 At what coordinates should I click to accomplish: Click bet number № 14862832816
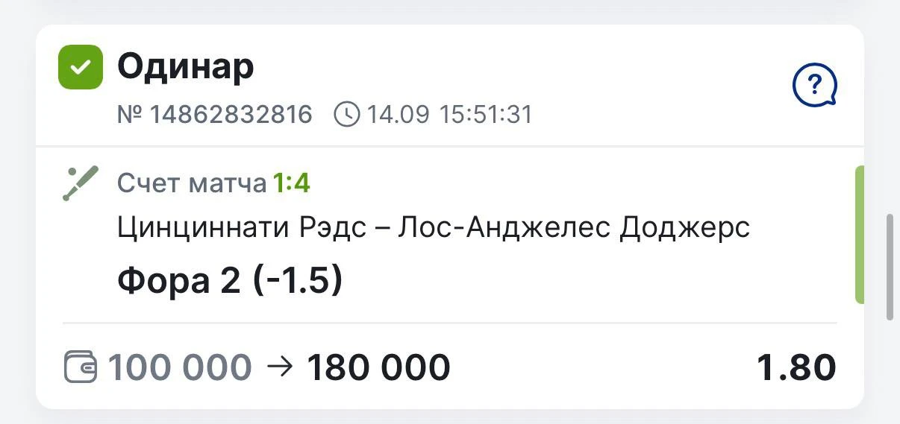(215, 115)
